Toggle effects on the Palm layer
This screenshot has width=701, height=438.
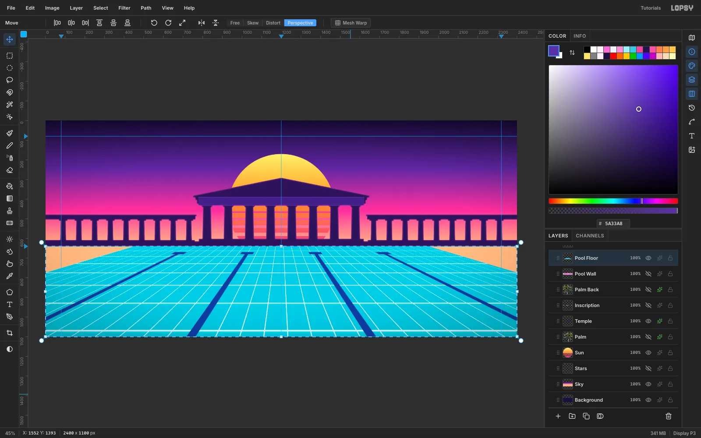(x=659, y=337)
